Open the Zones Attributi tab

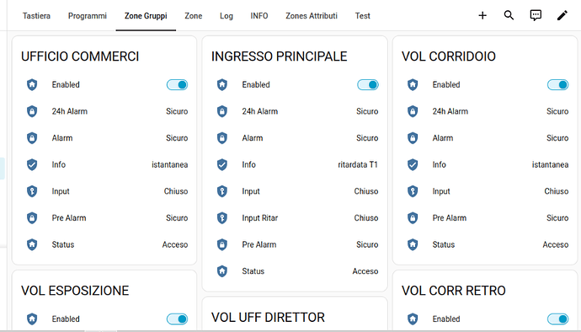(312, 16)
